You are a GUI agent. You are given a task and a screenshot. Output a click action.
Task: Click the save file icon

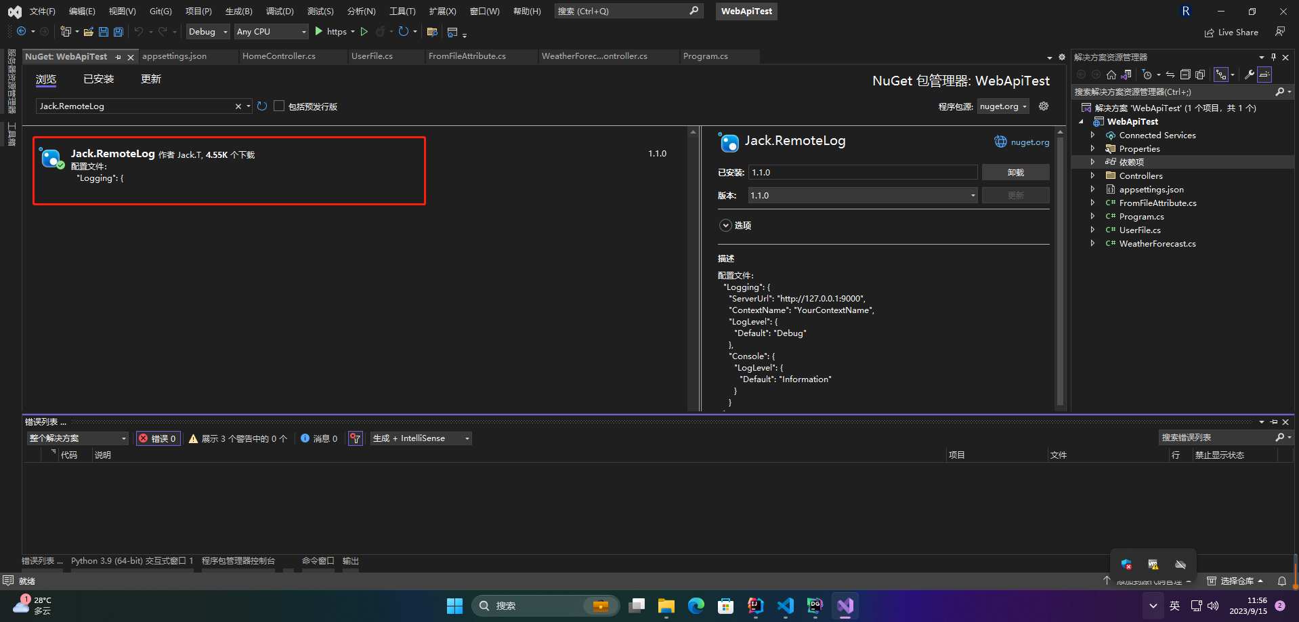104,31
